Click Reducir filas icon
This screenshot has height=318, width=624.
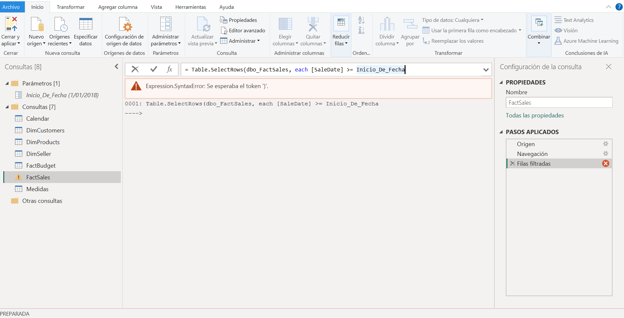(x=341, y=23)
